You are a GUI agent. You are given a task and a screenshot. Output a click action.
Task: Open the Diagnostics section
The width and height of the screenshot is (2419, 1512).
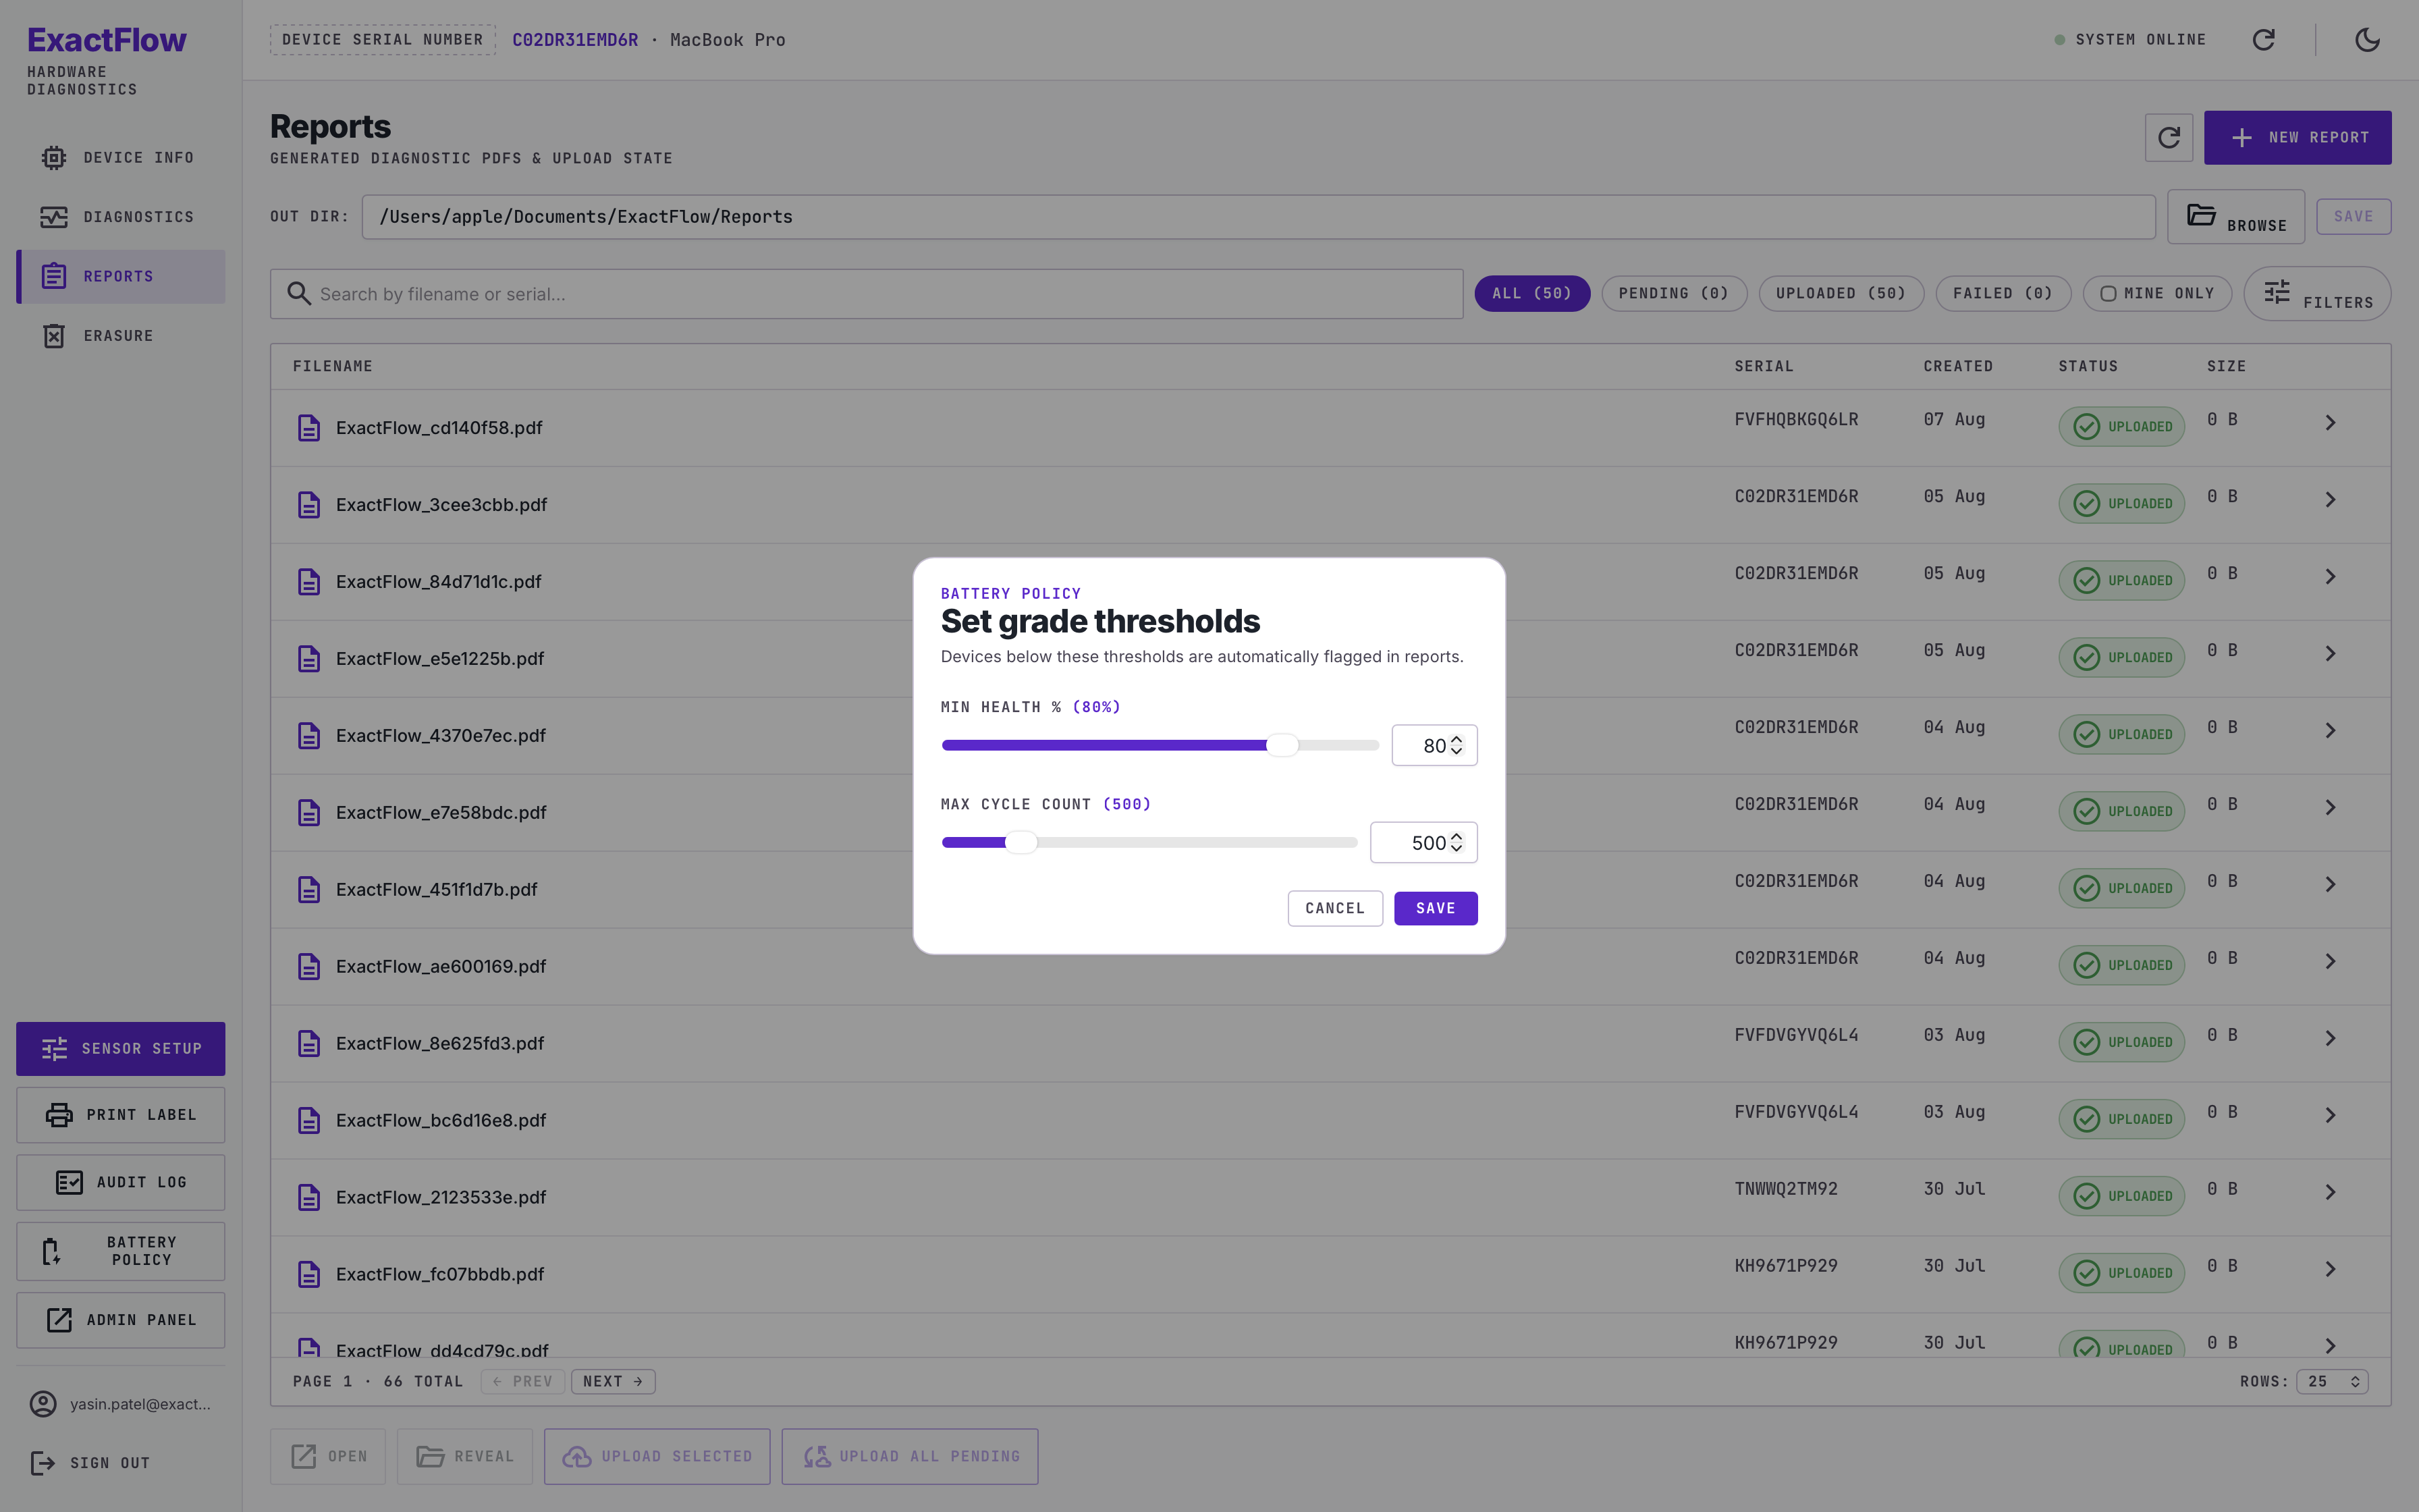click(120, 217)
